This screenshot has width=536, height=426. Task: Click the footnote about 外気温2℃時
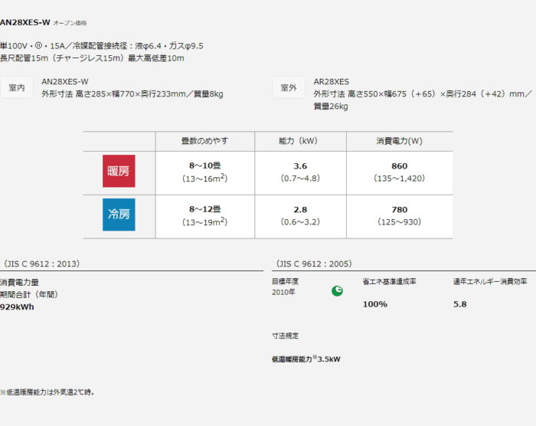(47, 392)
